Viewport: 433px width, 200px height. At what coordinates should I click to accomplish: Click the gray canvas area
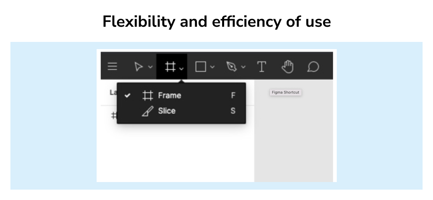coord(293,138)
